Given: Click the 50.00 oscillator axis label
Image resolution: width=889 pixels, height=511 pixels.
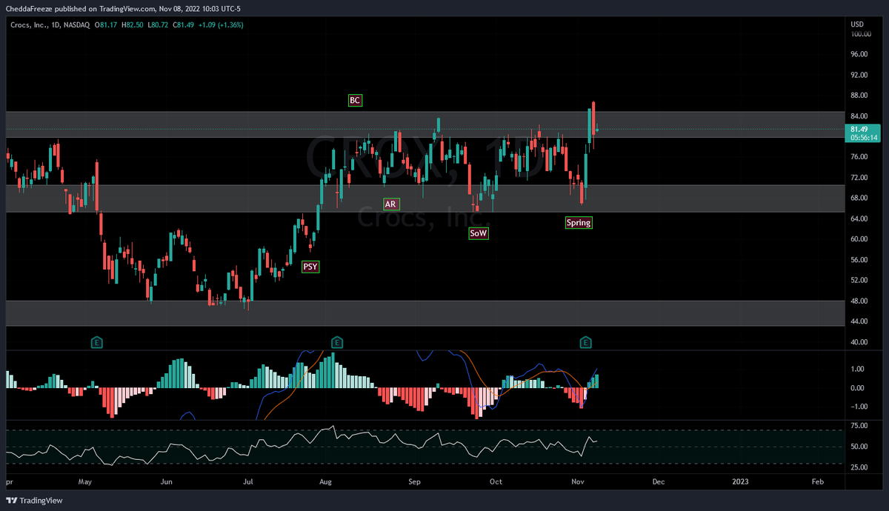Looking at the screenshot, I should (x=859, y=447).
